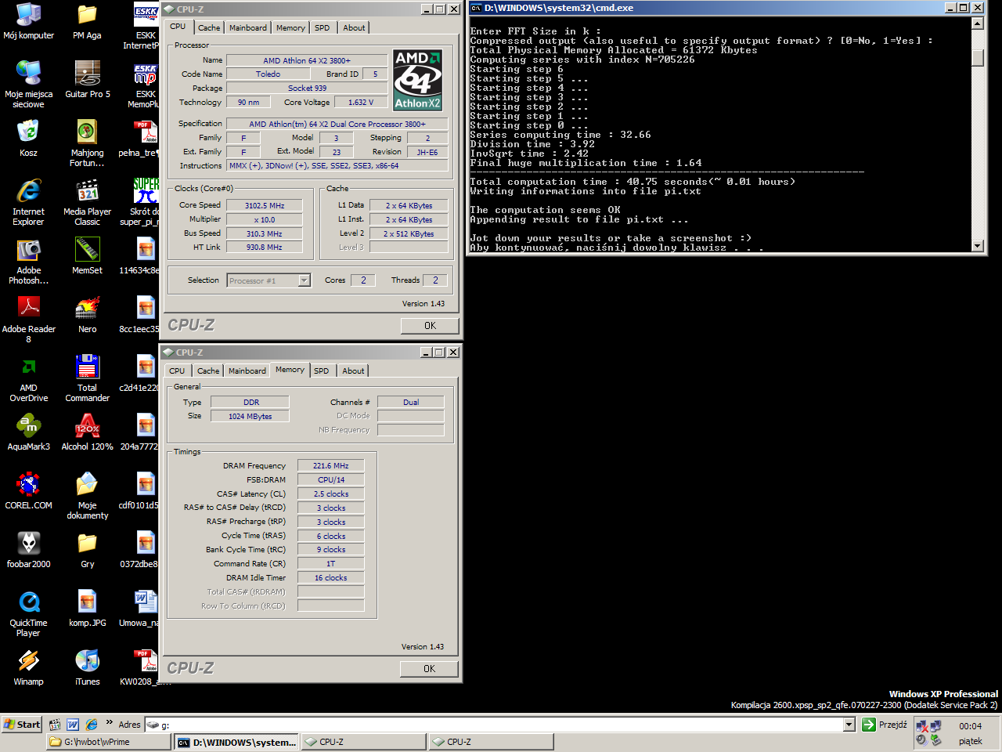Image resolution: width=1002 pixels, height=752 pixels.
Task: Expand the taskbar address bar dropdown
Action: [849, 725]
